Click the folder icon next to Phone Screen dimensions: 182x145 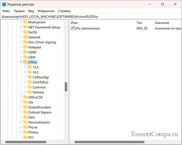(25, 127)
